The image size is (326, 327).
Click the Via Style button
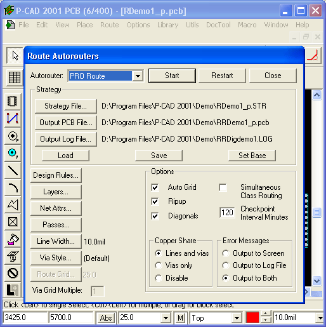point(56,258)
